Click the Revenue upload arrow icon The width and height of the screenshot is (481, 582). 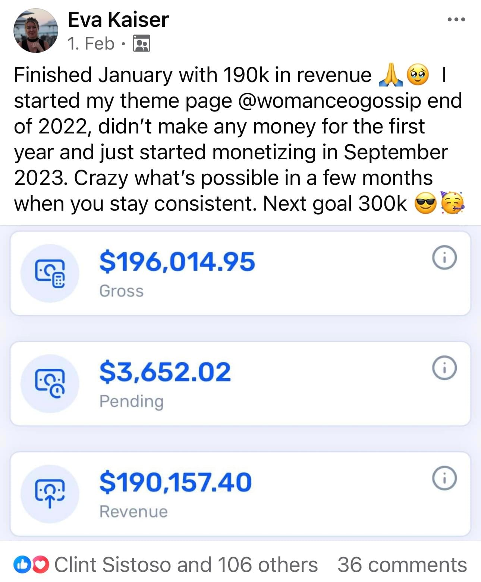[50, 494]
